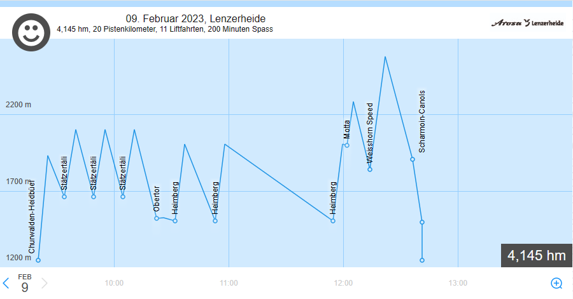This screenshot has height=299, width=573.
Task: Select the Churwalden-Heidbüel data point
Action: tap(38, 260)
